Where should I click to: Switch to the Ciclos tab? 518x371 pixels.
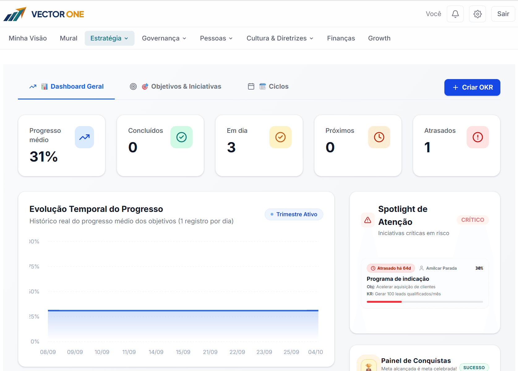(268, 87)
